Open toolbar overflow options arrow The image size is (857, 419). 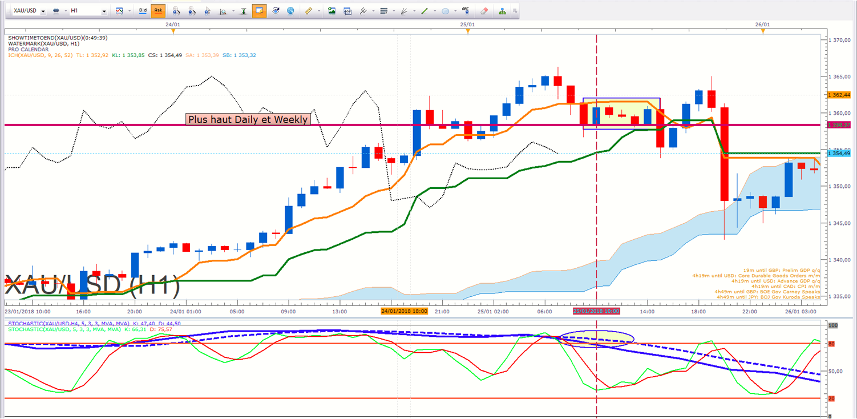tap(515, 11)
